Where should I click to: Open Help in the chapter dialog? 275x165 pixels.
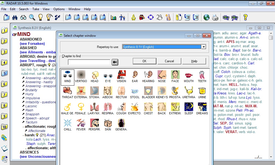pos(194,61)
